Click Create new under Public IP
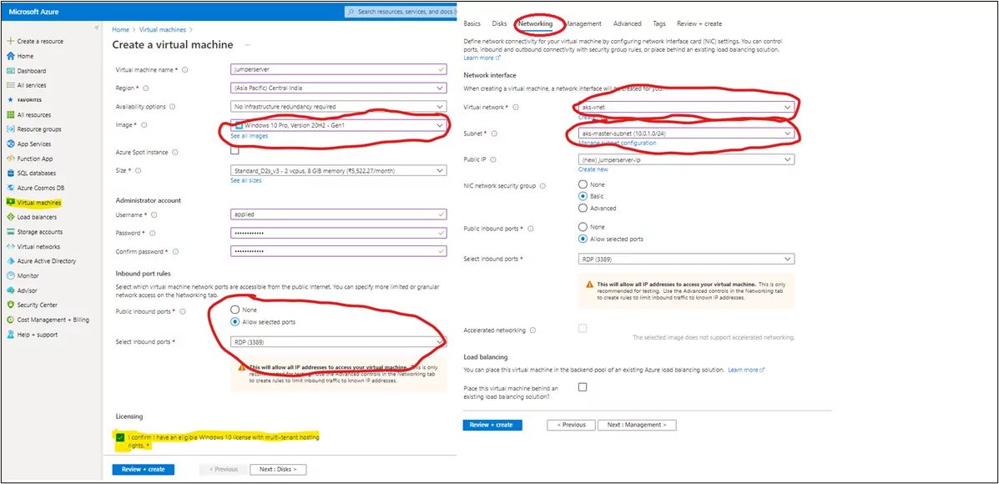Viewport: 999px width, 484px height. [x=593, y=169]
